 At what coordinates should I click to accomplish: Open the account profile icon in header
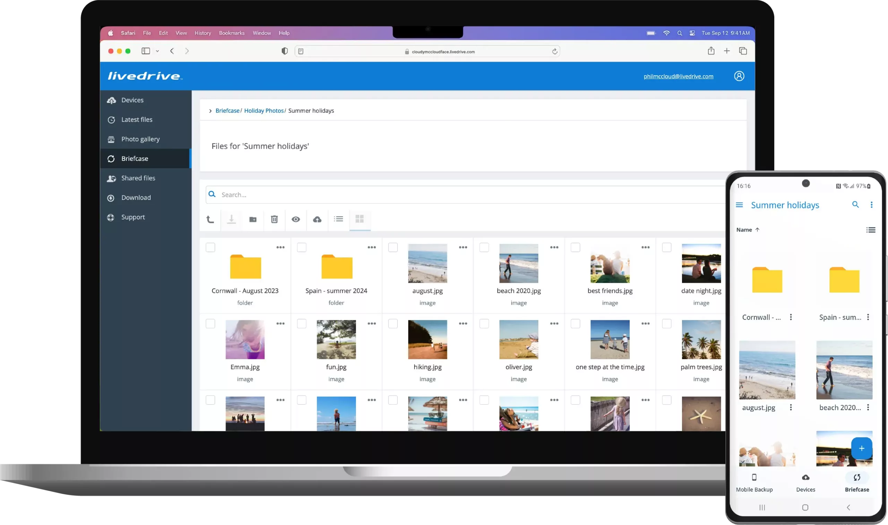pos(739,76)
